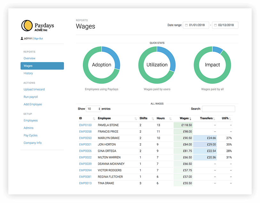The width and height of the screenshot is (260, 203).
Task: Click Employees using Paydays caption
Action: click(x=102, y=89)
